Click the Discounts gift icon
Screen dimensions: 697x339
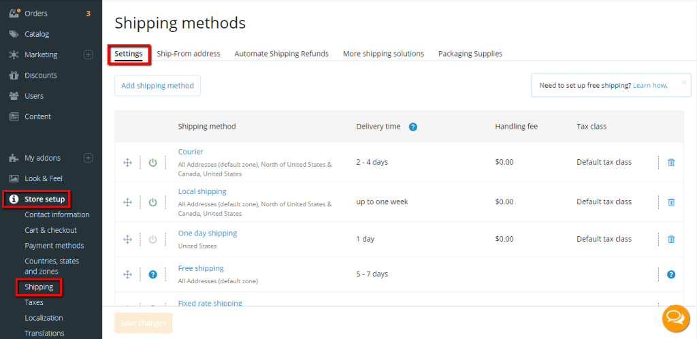point(14,76)
